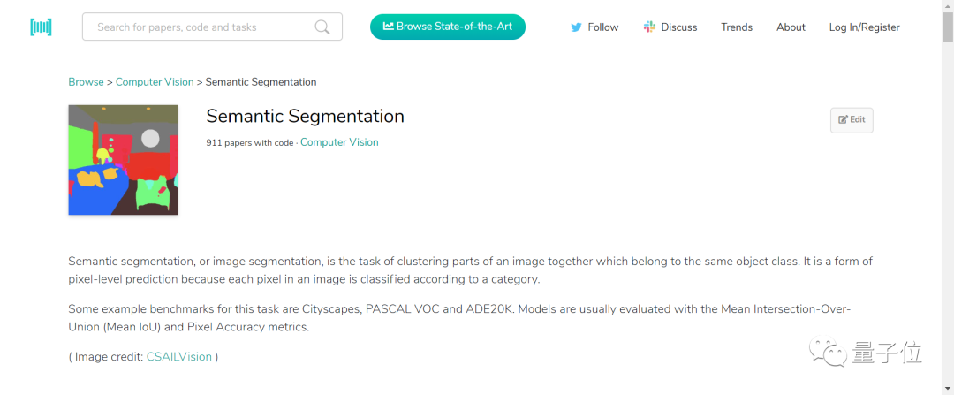Viewport: 954px width, 395px height.
Task: Open the Papers with Code logo homepage
Action: point(41,27)
